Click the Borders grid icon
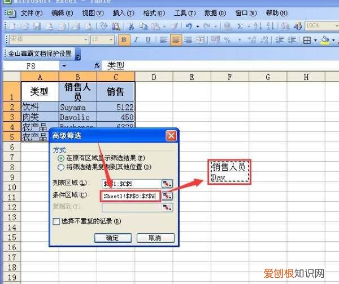The height and width of the screenshot is (284, 339). 307,40
